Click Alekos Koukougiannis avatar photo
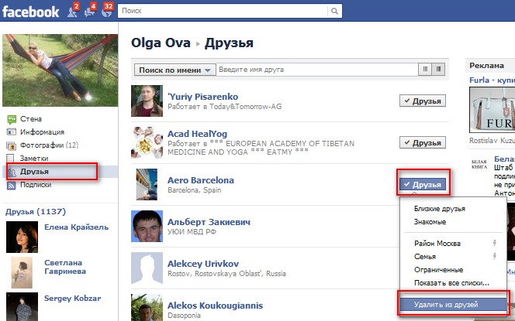Viewport: 515px width, 321px height. 147,307
